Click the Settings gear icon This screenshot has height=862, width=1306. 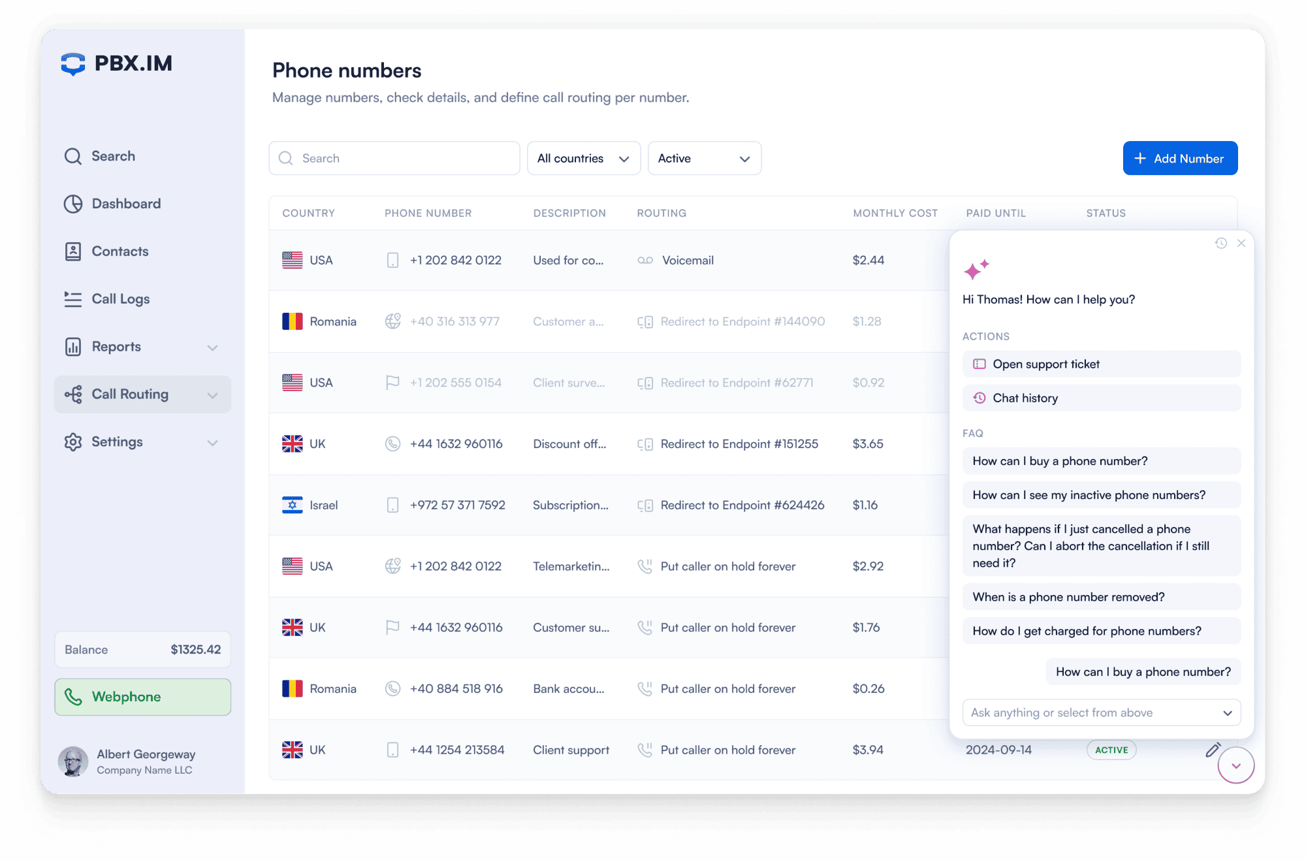[73, 442]
